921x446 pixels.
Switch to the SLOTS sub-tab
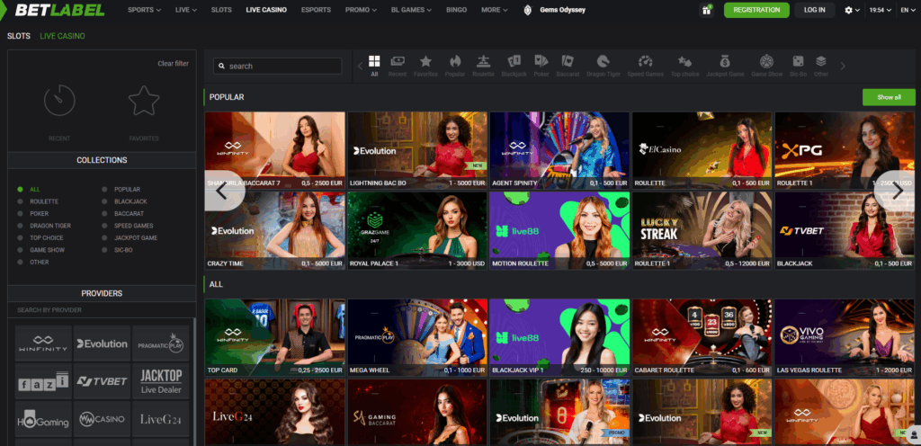coord(19,36)
